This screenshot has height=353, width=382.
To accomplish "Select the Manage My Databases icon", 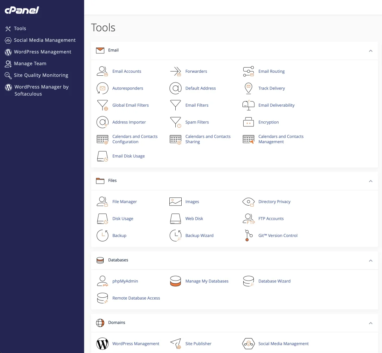I will [x=175, y=281].
